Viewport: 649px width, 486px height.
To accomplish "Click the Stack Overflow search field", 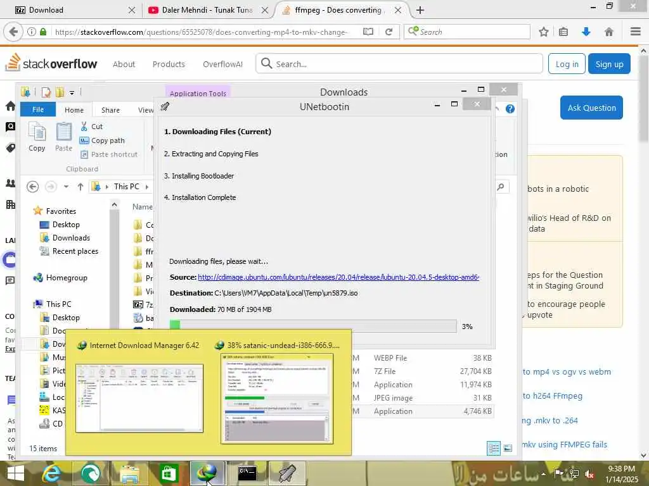I will tap(399, 64).
